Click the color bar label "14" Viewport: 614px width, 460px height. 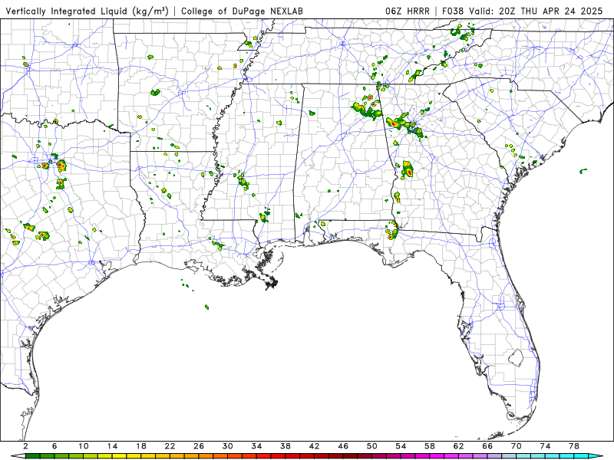[x=112, y=446]
